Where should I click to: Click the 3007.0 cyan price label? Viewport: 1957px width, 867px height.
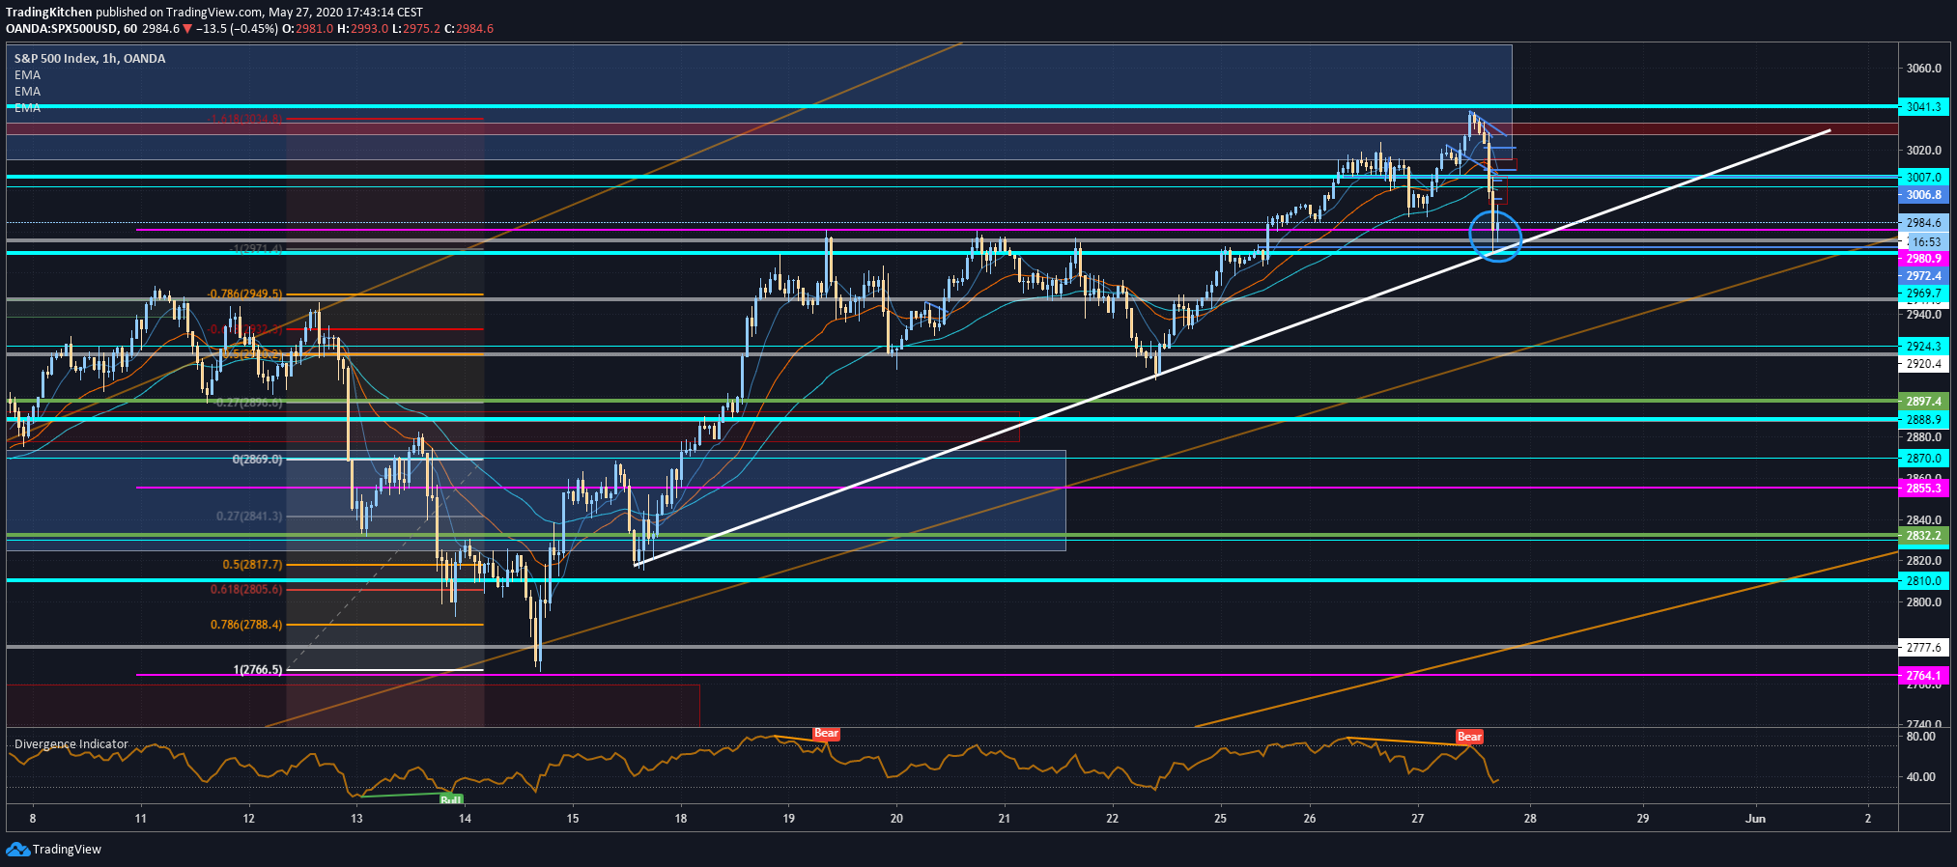pos(1923,178)
